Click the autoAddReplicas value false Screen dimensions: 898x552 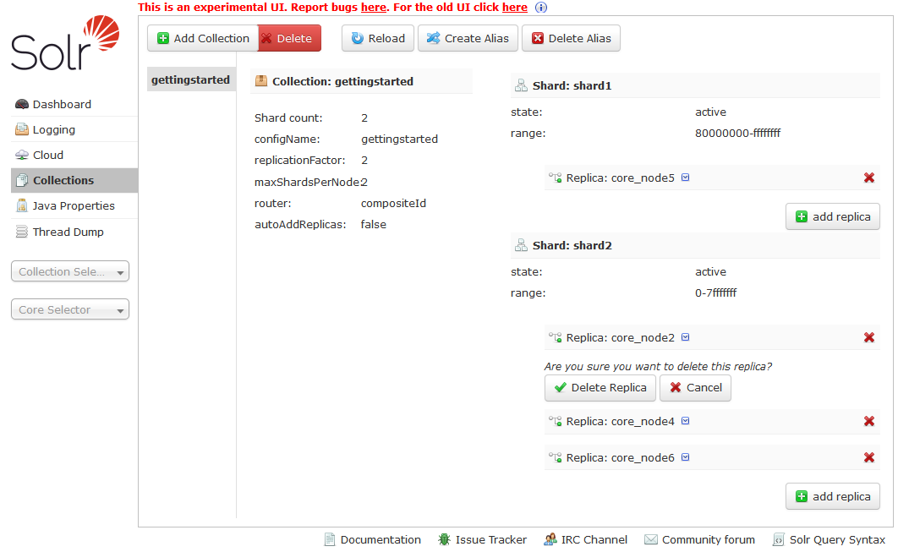[374, 225]
